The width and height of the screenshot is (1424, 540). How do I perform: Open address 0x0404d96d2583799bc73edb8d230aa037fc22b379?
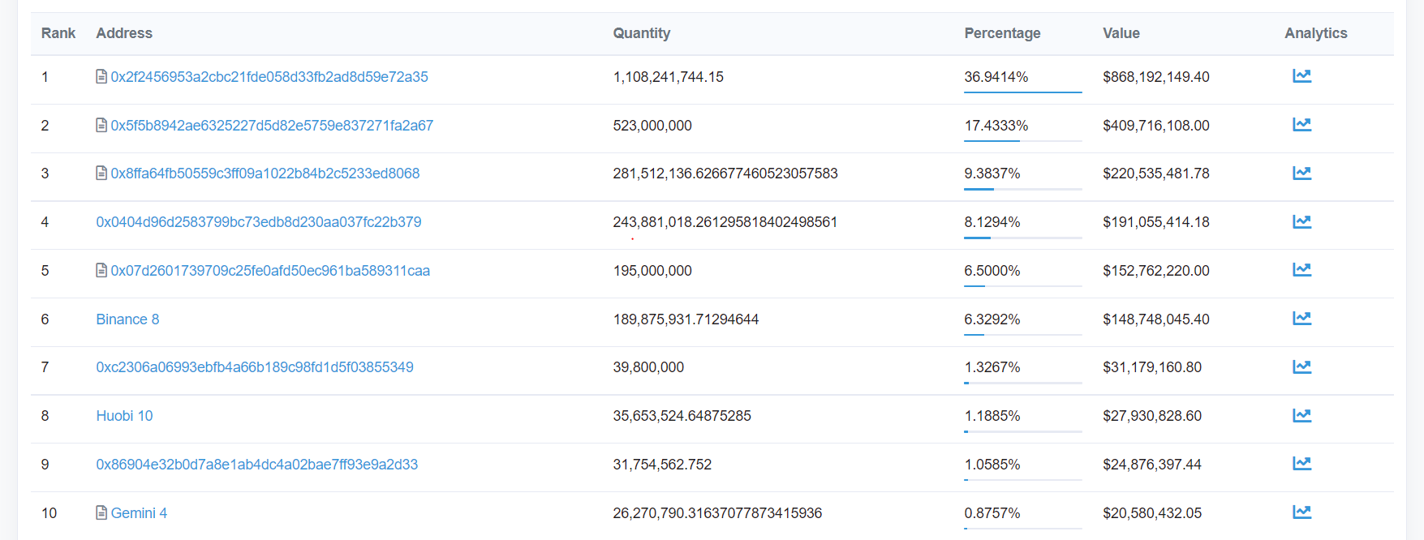(x=259, y=222)
